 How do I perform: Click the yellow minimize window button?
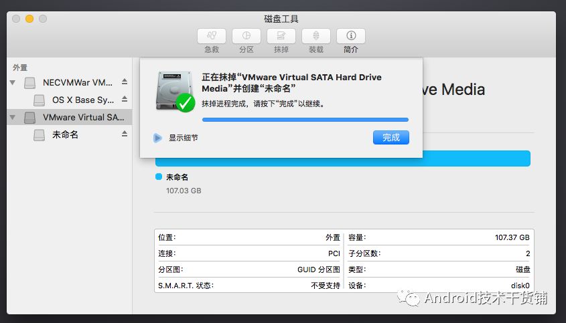pos(29,19)
